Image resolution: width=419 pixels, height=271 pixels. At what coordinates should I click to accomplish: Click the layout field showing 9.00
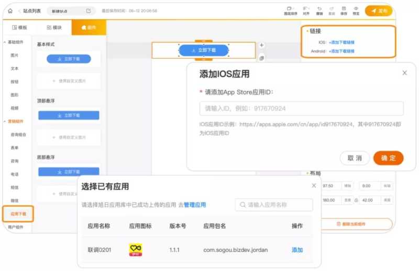370,186
